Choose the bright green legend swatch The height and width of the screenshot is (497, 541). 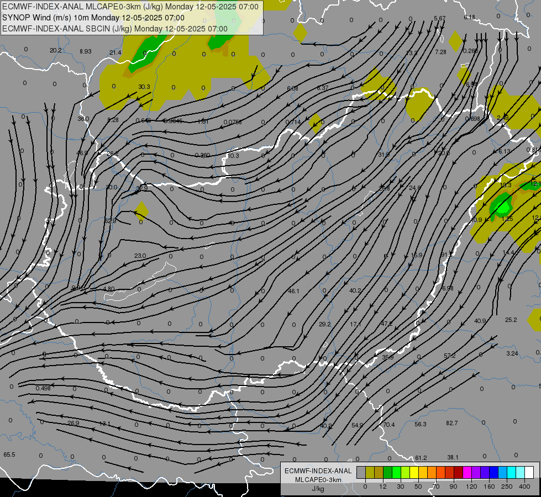397,472
